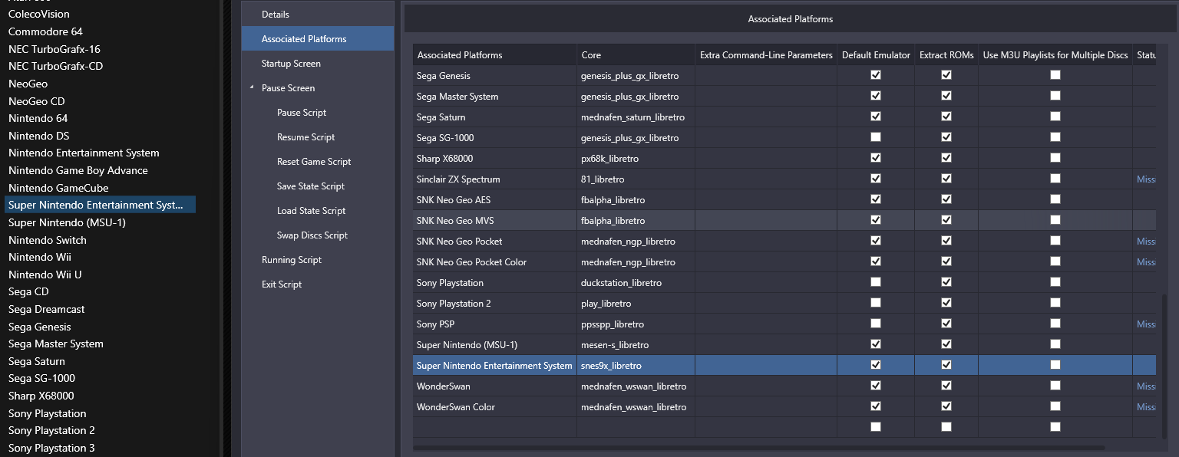Viewport: 1179px width, 457px height.
Task: Toggle Extract ROMs for Super Nintendo (MSU-1)
Action: tap(946, 344)
